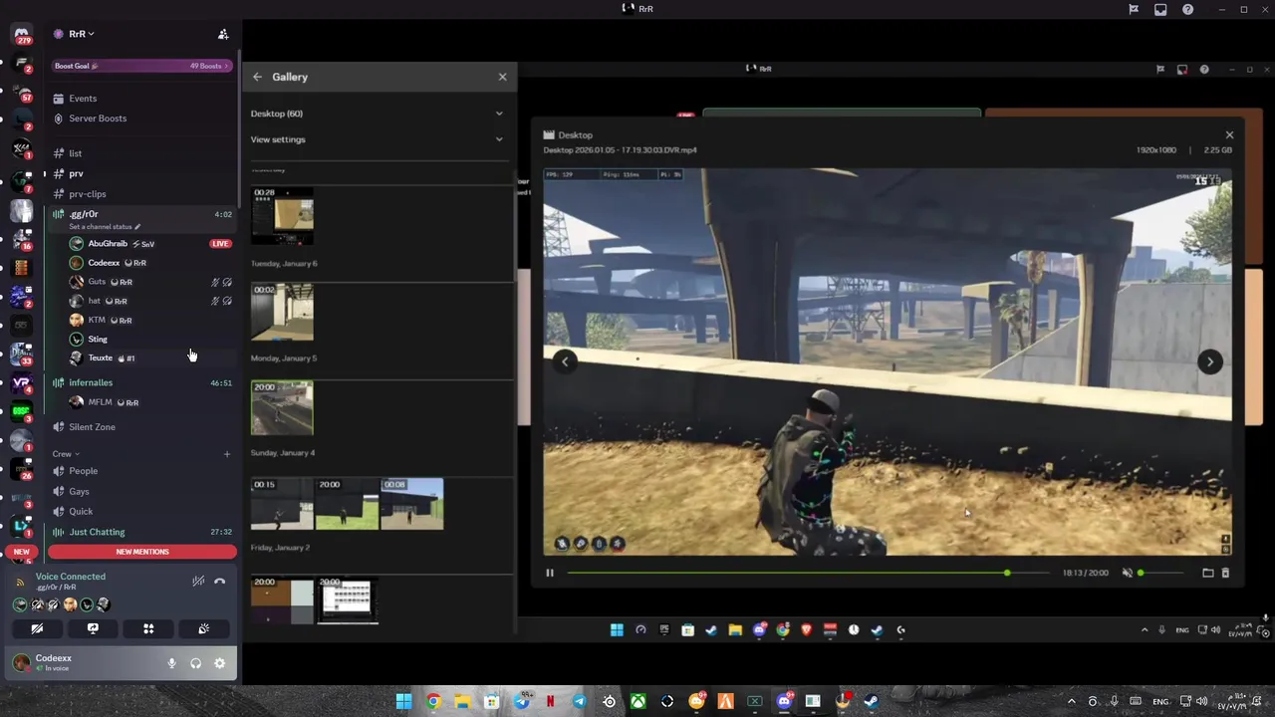Jump to NEW MENTIONS
The height and width of the screenshot is (717, 1275).
(x=142, y=552)
